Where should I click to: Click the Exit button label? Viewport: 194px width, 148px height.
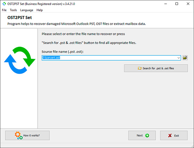tap(177, 136)
